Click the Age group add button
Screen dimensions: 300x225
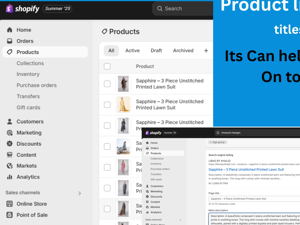click(217, 142)
